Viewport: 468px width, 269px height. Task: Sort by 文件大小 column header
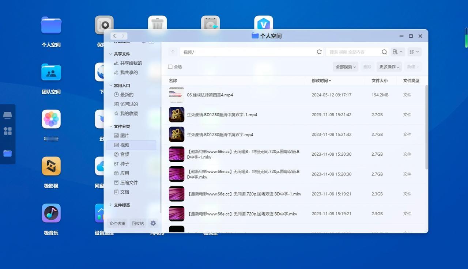coord(380,80)
